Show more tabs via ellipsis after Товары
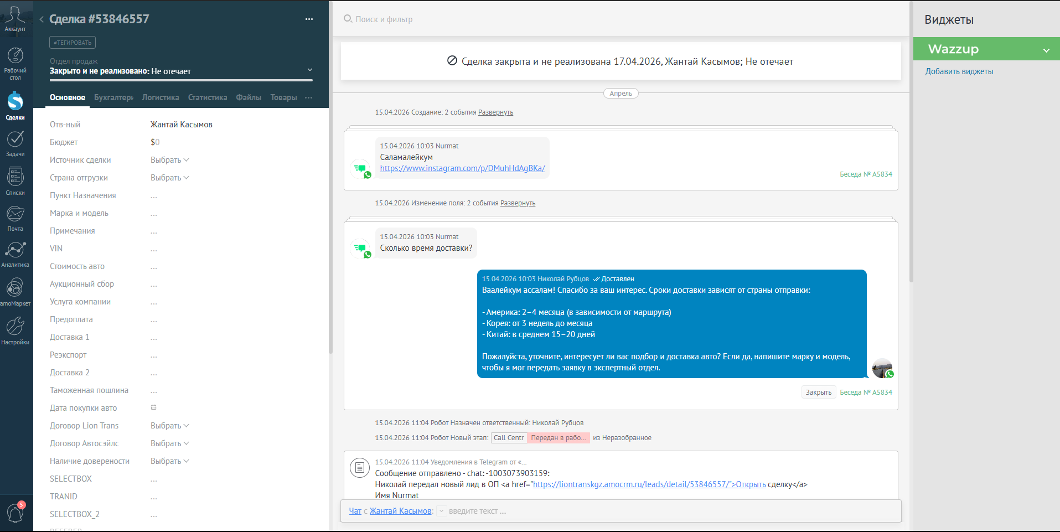This screenshot has width=1060, height=532. 308,97
